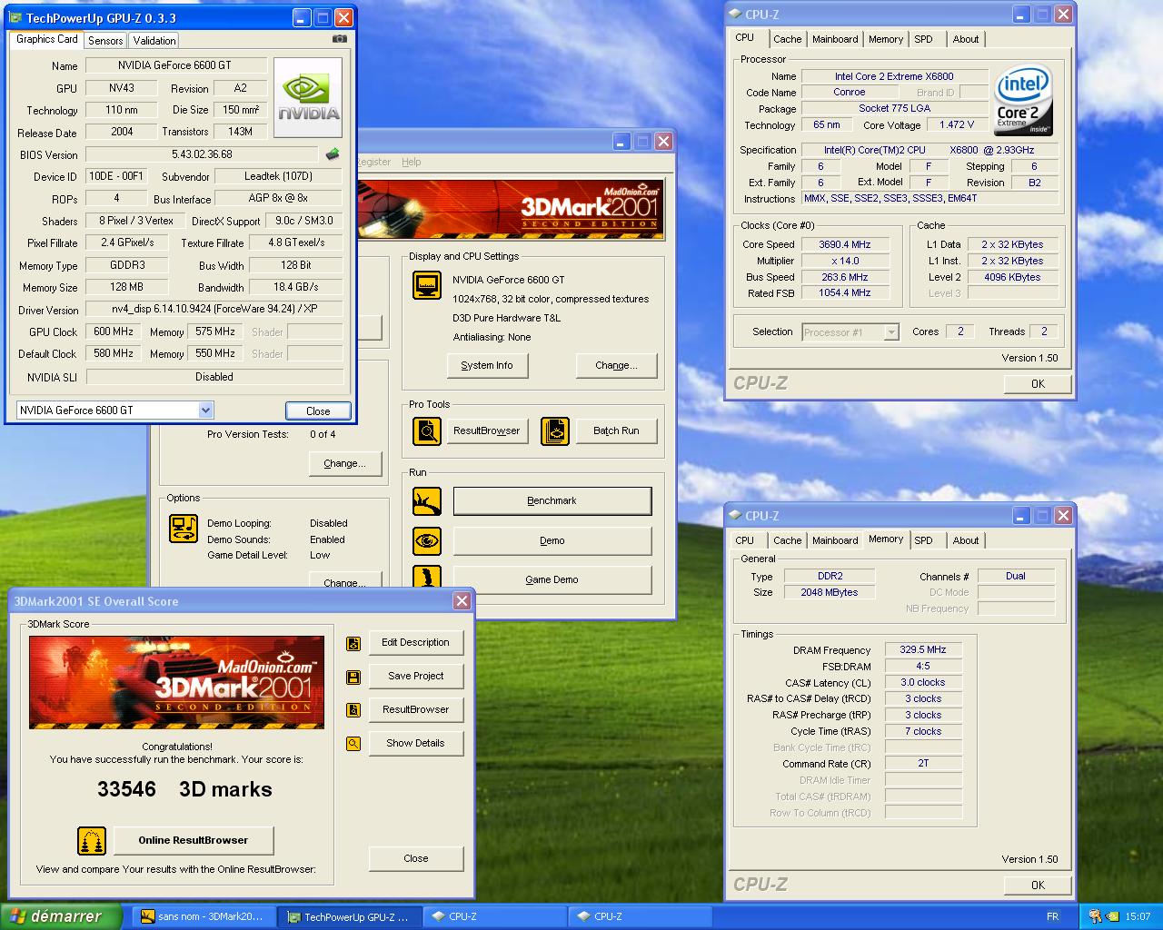
Task: Open the 'sans nom - 3DMark20...' taskbar item
Action: (202, 917)
